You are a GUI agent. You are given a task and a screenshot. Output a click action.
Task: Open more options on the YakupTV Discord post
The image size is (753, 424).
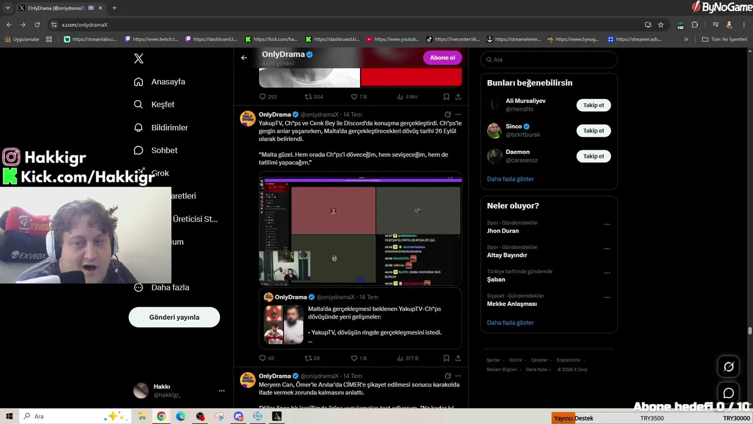click(x=458, y=114)
